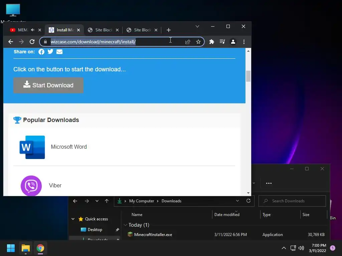Click Downloads in Explorer breadcrumb
This screenshot has width=342, height=256.
[171, 201]
